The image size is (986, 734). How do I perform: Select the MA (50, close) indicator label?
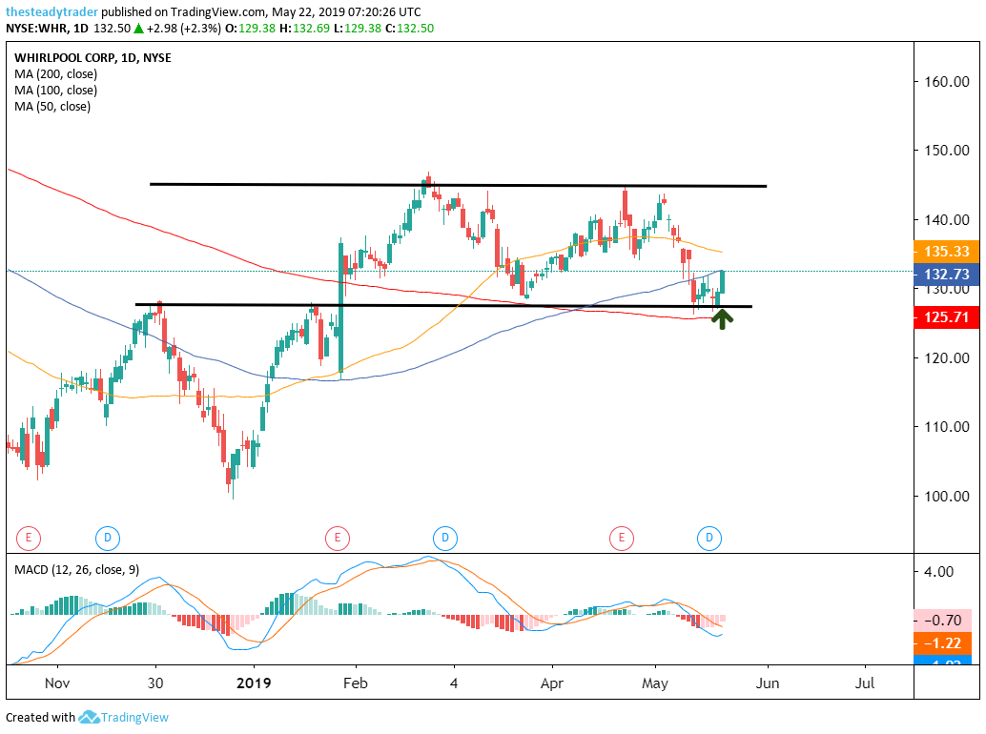[52, 107]
